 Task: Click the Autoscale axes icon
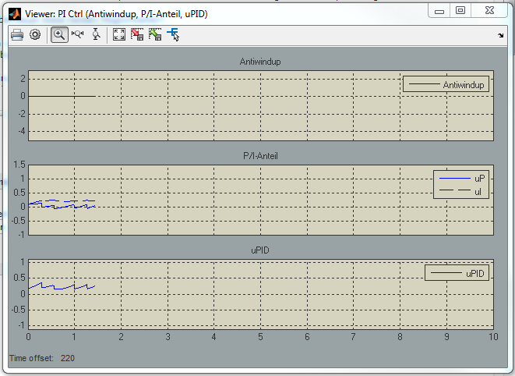pos(119,34)
